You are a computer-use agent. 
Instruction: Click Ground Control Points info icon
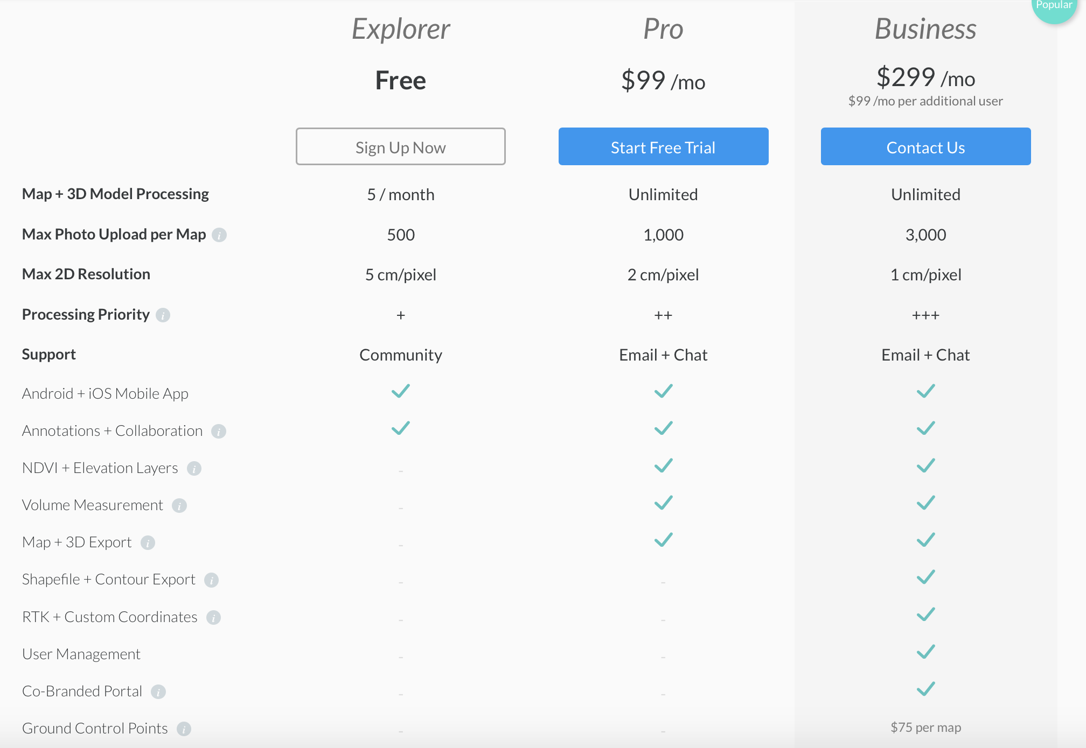pyautogui.click(x=184, y=729)
